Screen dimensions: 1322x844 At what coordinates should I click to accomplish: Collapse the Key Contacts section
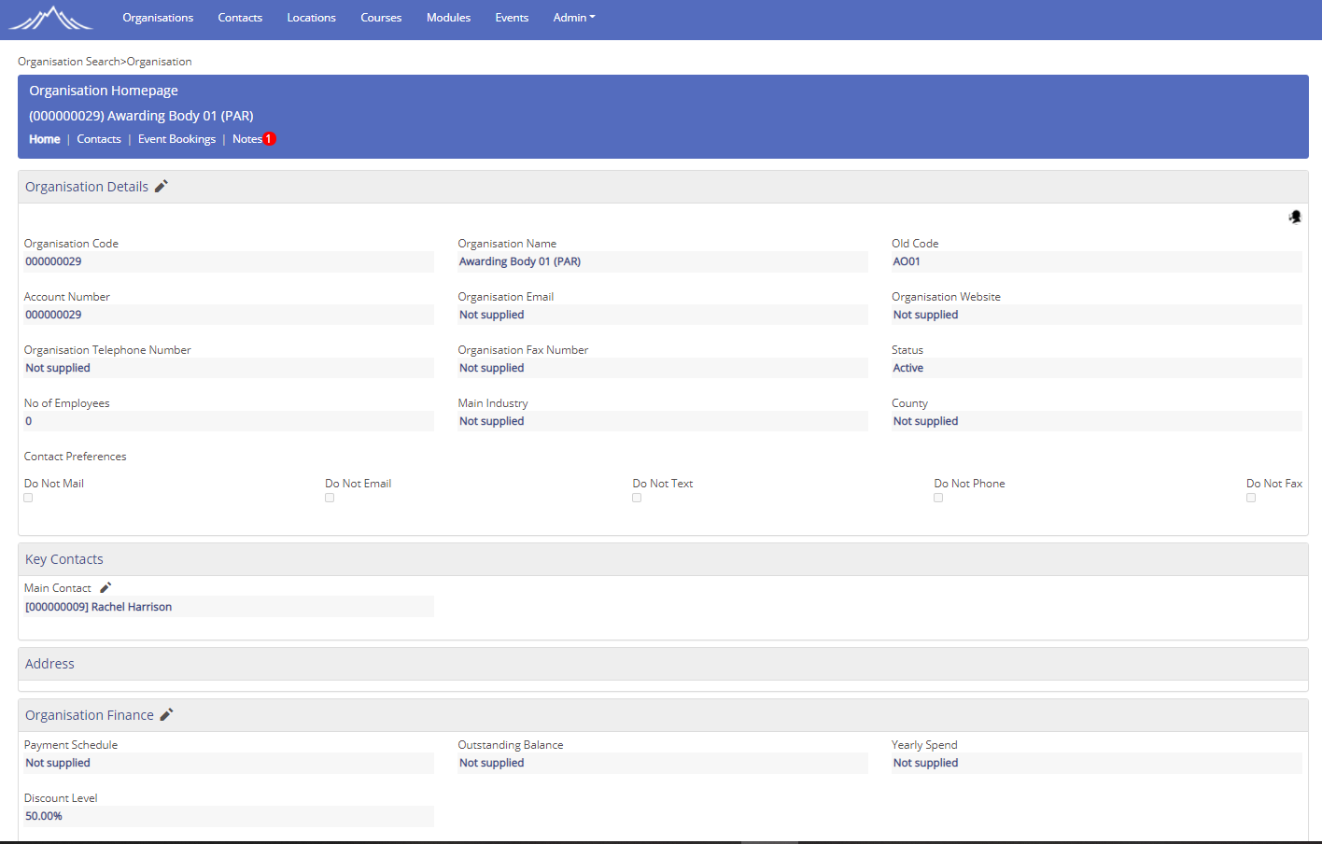pyautogui.click(x=63, y=558)
